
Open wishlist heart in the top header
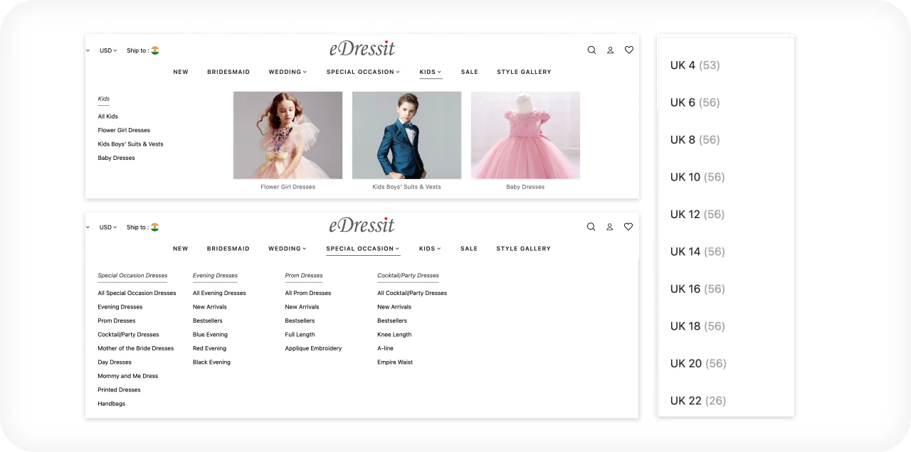pos(628,50)
